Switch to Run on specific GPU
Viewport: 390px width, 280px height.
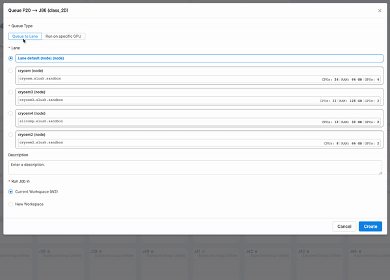coord(64,36)
